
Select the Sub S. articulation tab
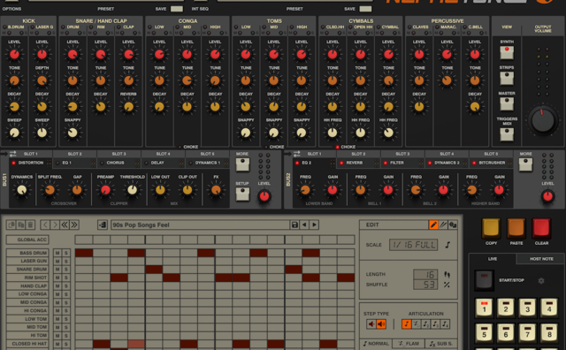coord(441,344)
